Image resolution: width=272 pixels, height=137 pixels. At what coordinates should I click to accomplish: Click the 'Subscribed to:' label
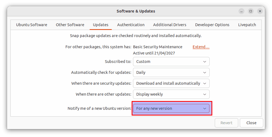tap(118, 62)
